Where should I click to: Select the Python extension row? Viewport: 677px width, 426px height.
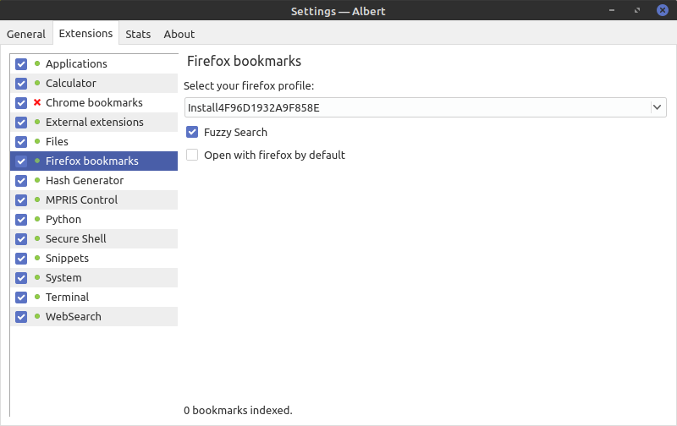94,220
